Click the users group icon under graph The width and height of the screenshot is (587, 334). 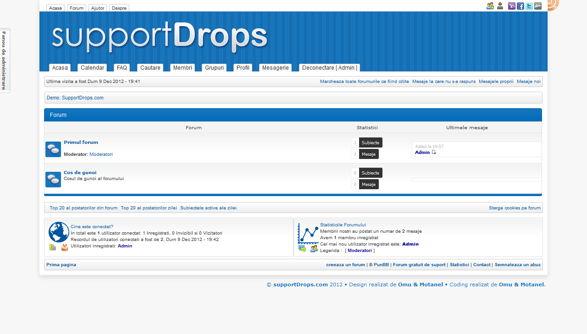pos(314,248)
